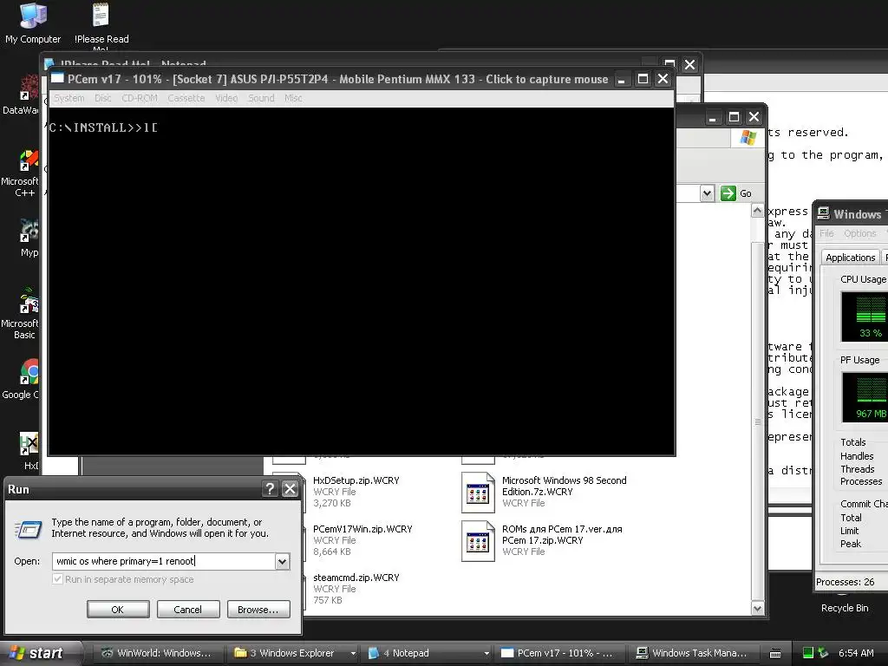Click the Go arrow icon in Explorer address bar
This screenshot has height=666, width=888.
728,193
